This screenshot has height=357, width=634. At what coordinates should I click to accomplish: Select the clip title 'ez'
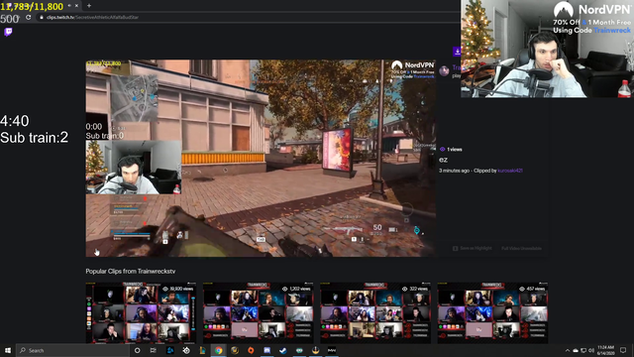coord(443,160)
